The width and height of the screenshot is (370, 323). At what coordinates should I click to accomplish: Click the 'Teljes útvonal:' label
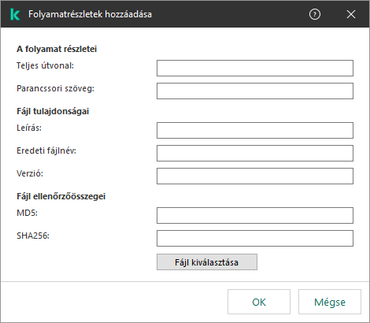(45, 65)
